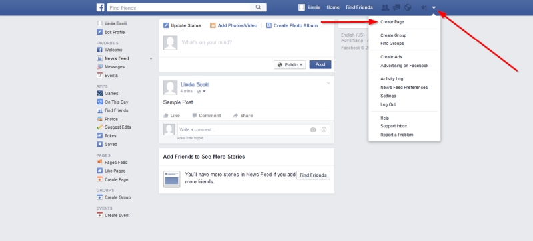Screen dimensions: 533x241
Task: Click the Sample Post author avatar
Action: point(170,88)
